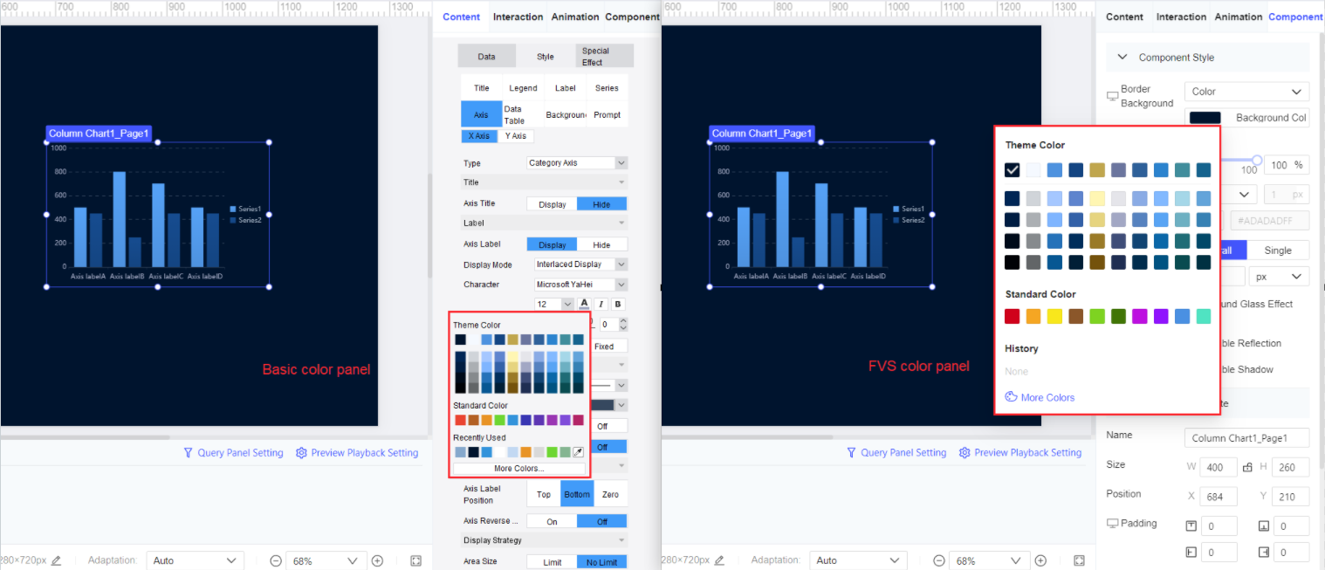Image resolution: width=1325 pixels, height=570 pixels.
Task: Turn Axis Reverse On
Action: pyautogui.click(x=551, y=520)
